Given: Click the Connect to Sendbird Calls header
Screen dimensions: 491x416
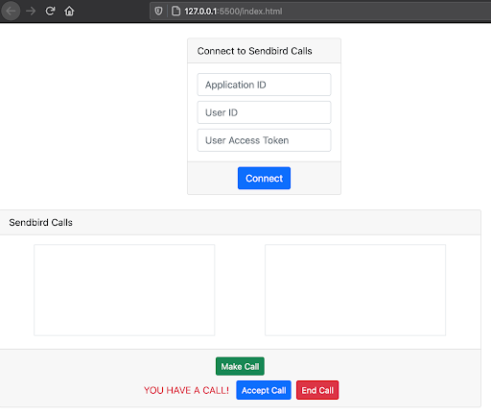Looking at the screenshot, I should (254, 51).
